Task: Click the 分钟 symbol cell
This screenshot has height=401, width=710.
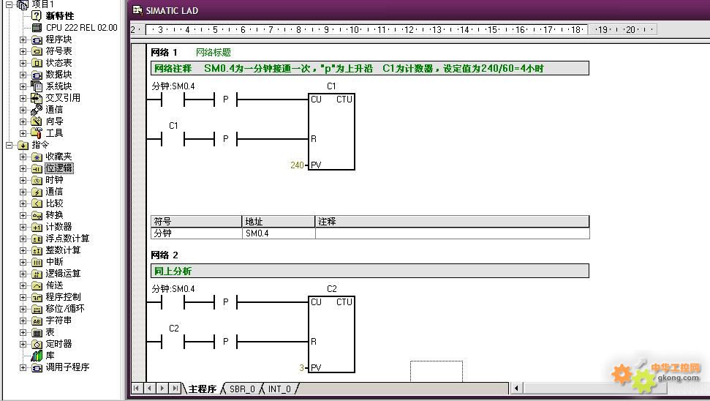Action: [x=197, y=233]
